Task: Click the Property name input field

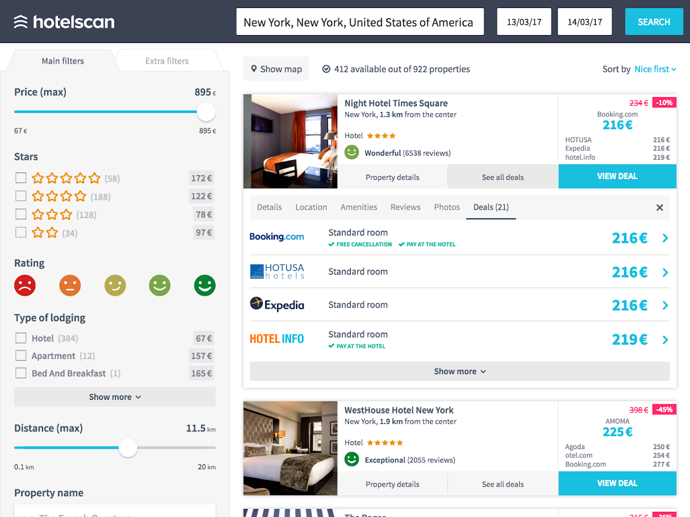Action: tap(115, 511)
